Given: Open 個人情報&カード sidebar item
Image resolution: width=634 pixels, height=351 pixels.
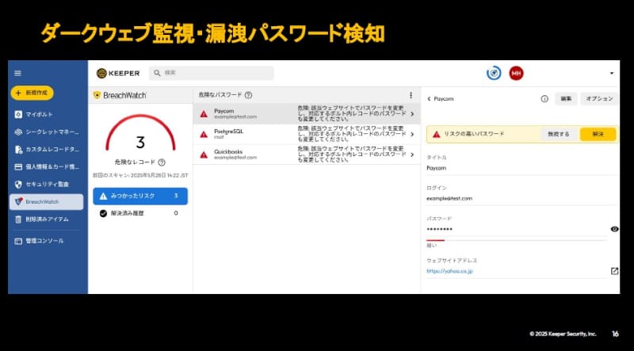Looking at the screenshot, I should tap(48, 166).
